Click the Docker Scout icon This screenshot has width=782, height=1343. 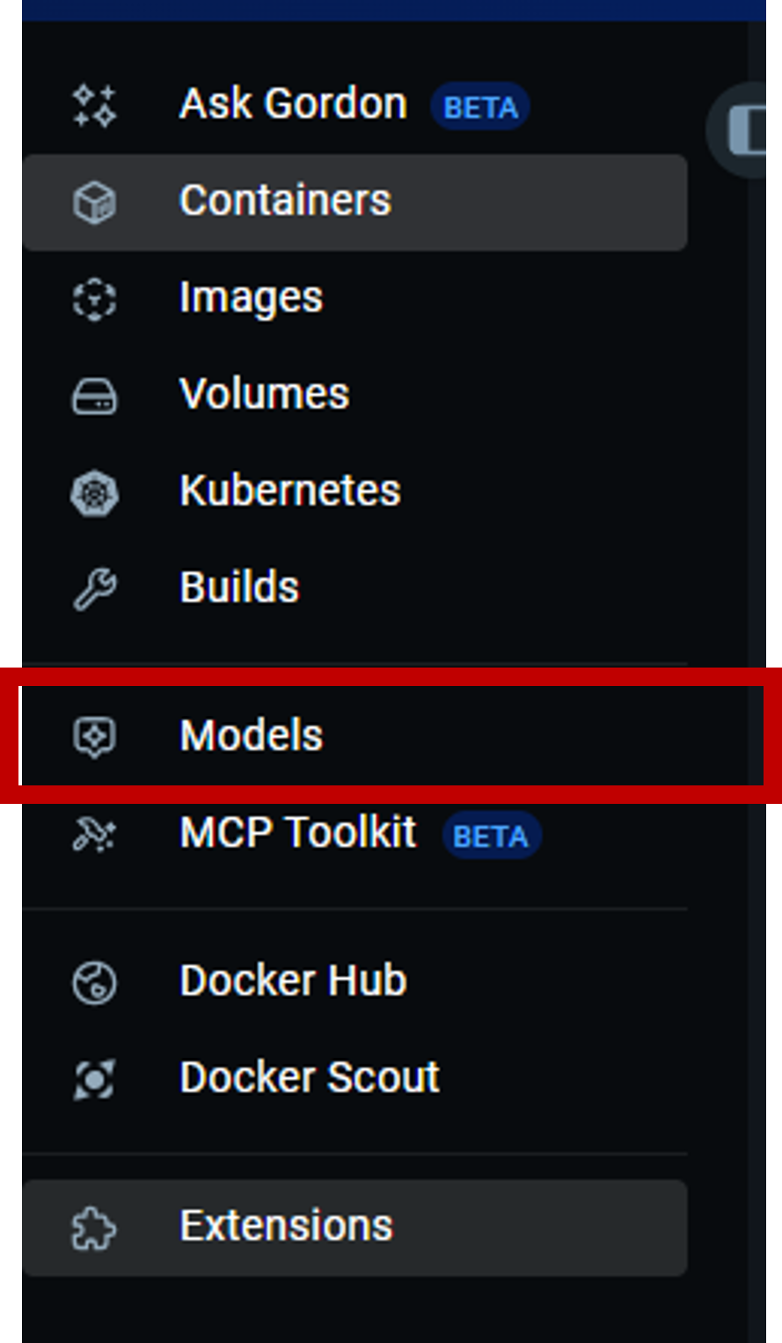click(x=94, y=1078)
